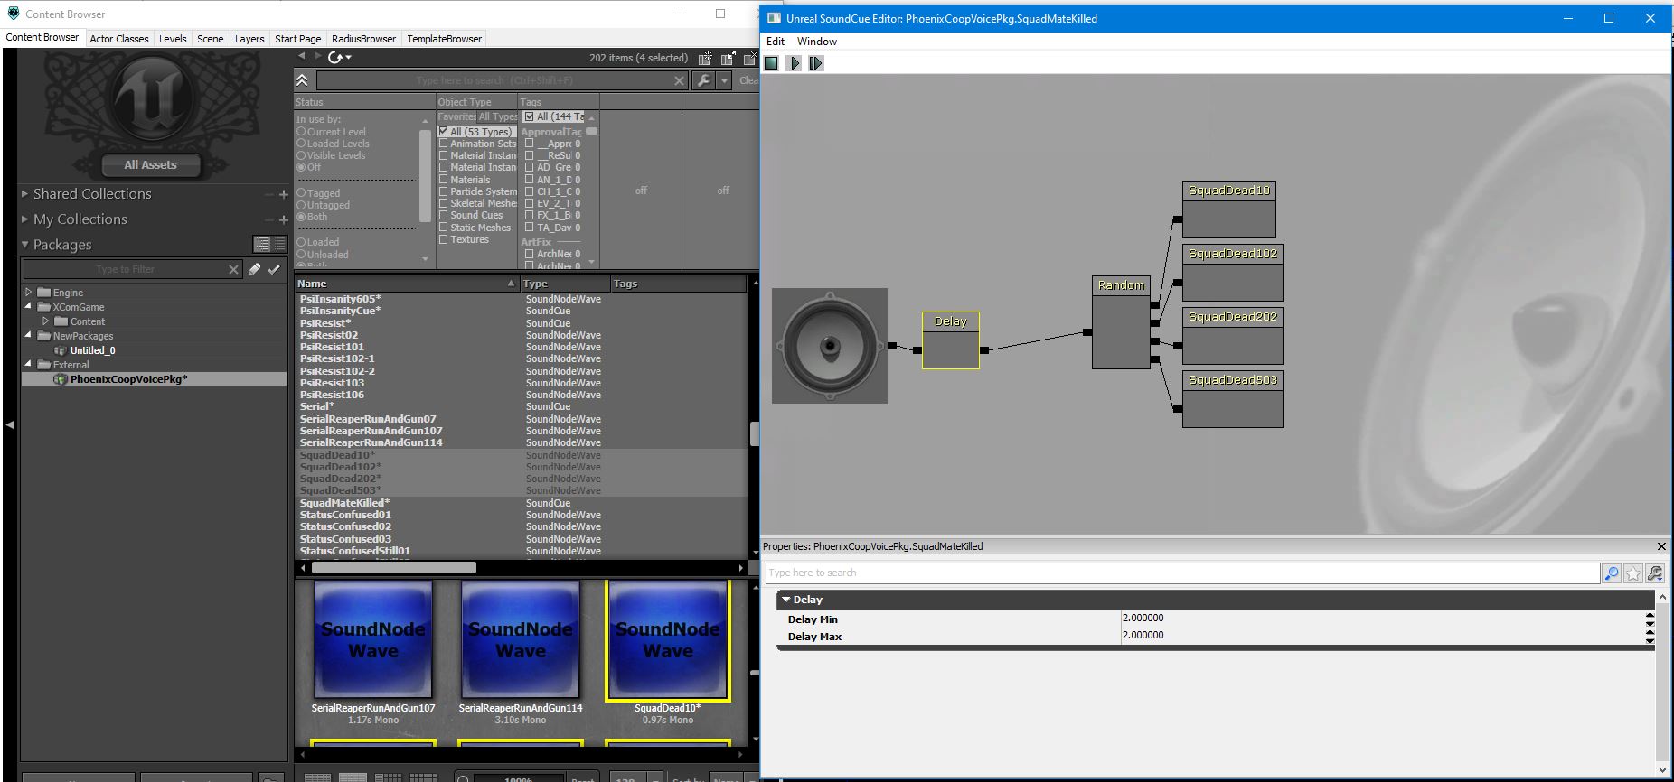Open properties options wrench icon
Viewport: 1674px width, 782px height.
tap(1655, 573)
